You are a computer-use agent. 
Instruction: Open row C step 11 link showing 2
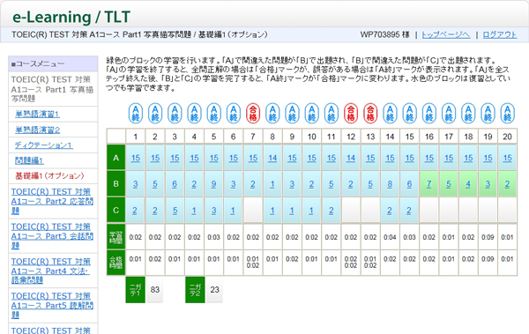pyautogui.click(x=331, y=211)
